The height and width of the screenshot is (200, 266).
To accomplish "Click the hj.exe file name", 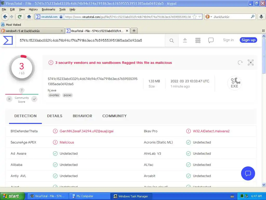I will (52, 90).
